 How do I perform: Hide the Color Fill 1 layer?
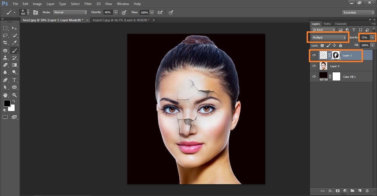pyautogui.click(x=314, y=77)
